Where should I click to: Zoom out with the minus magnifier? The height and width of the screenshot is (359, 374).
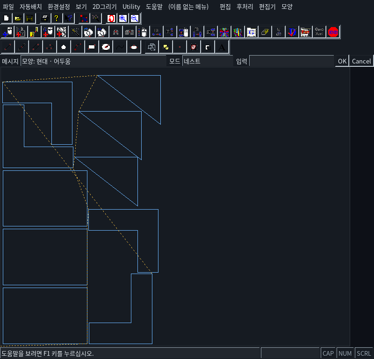tap(135, 18)
